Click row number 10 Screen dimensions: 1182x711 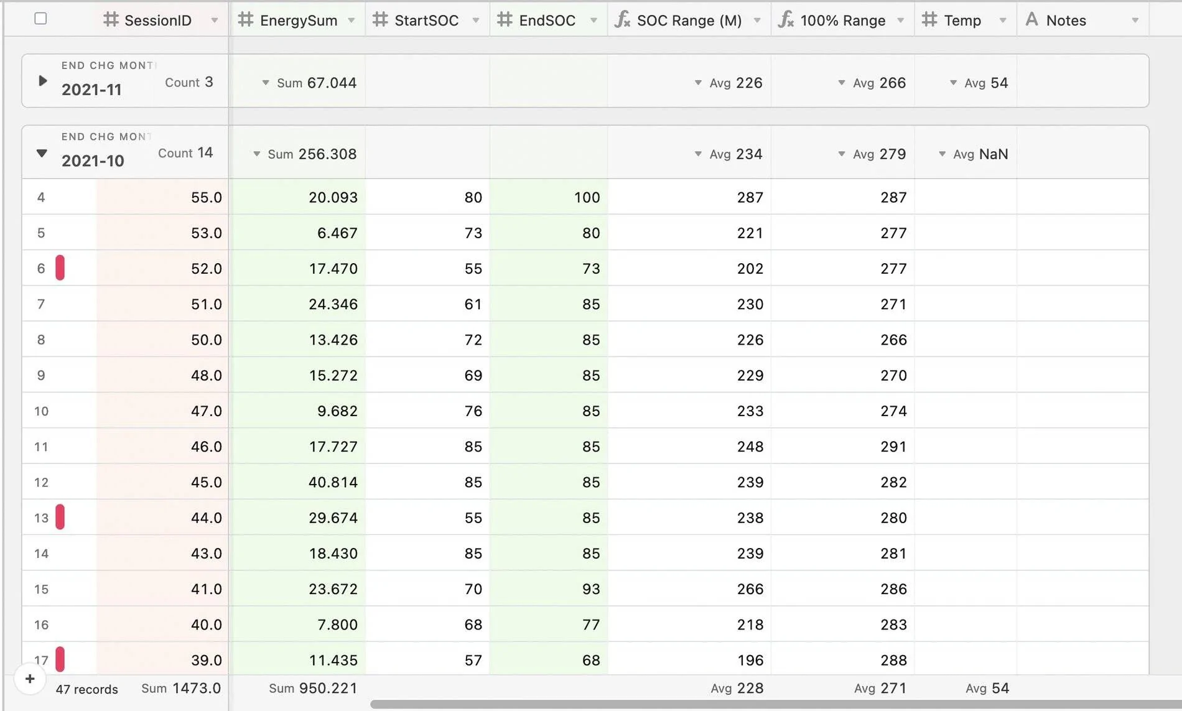pos(41,411)
